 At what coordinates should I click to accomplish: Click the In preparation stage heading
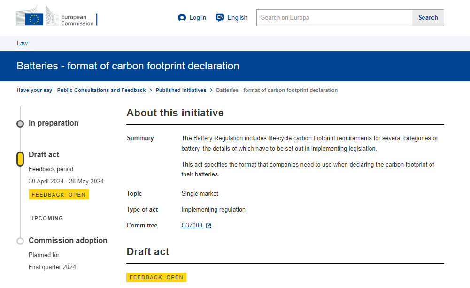54,123
